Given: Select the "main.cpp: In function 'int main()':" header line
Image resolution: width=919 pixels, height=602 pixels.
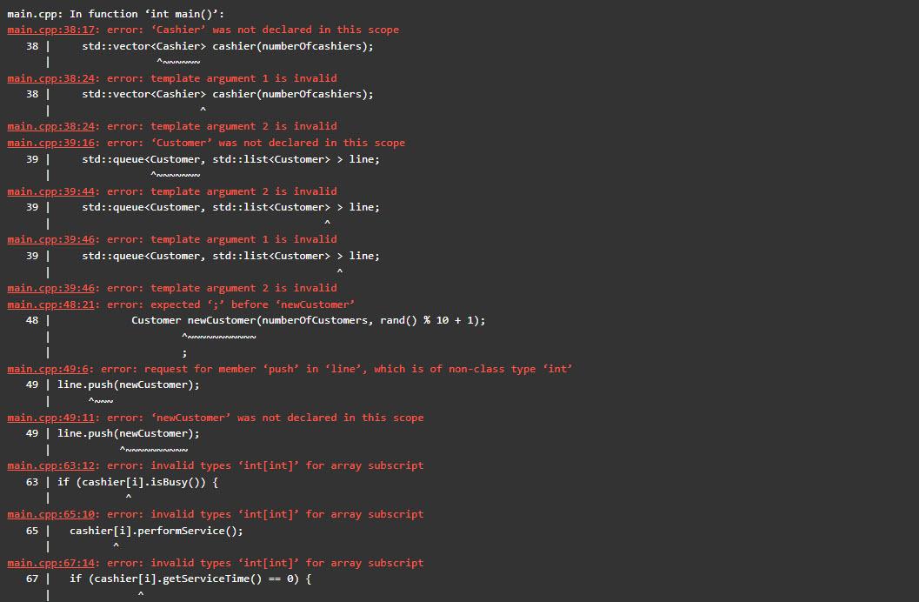Looking at the screenshot, I should [x=116, y=14].
